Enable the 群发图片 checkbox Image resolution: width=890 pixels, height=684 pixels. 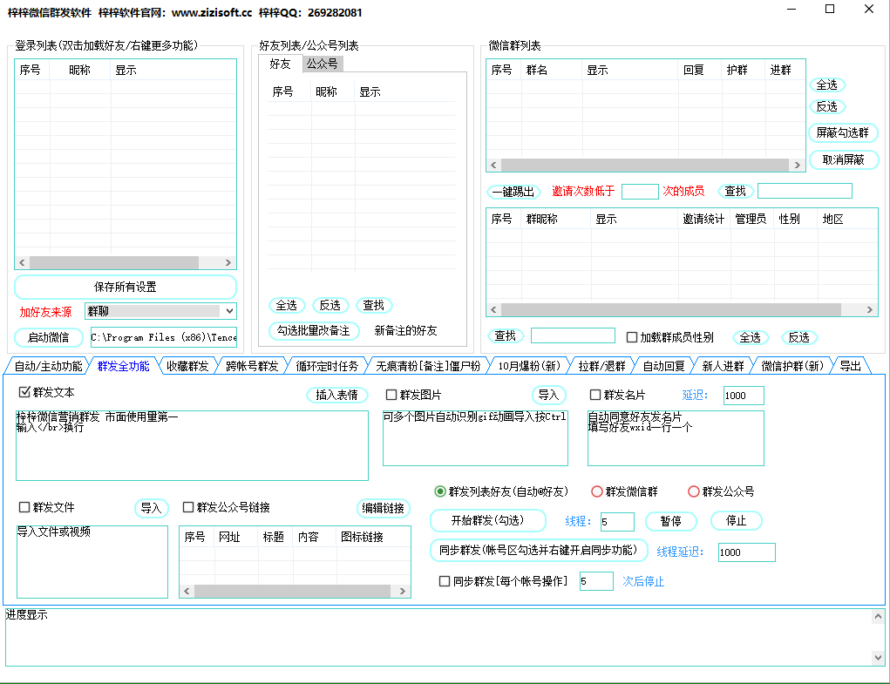[391, 395]
